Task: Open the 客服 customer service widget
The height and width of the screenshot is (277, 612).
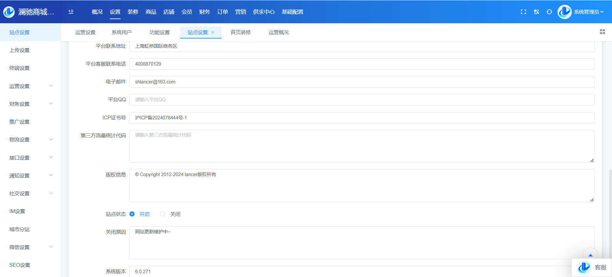Action: (x=592, y=267)
